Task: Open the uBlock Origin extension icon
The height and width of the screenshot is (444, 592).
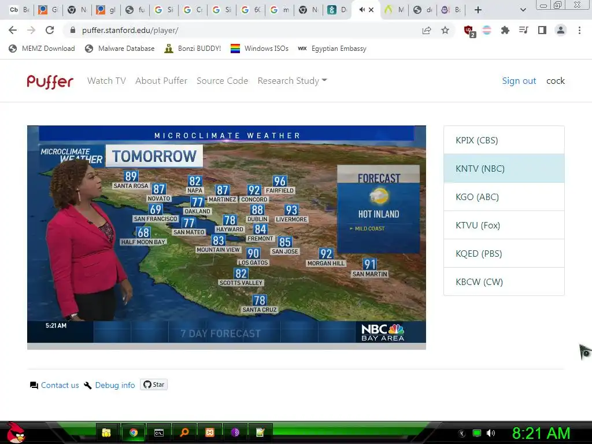Action: (469, 31)
